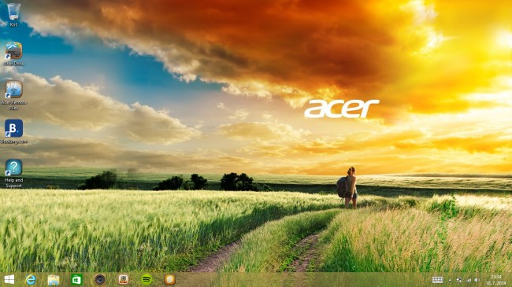
Task: Open the volume speaker tray control
Action: tap(477, 280)
